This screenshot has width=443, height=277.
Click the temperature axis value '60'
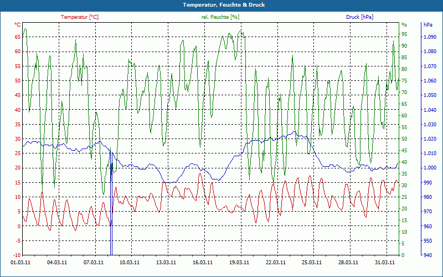tap(18, 52)
